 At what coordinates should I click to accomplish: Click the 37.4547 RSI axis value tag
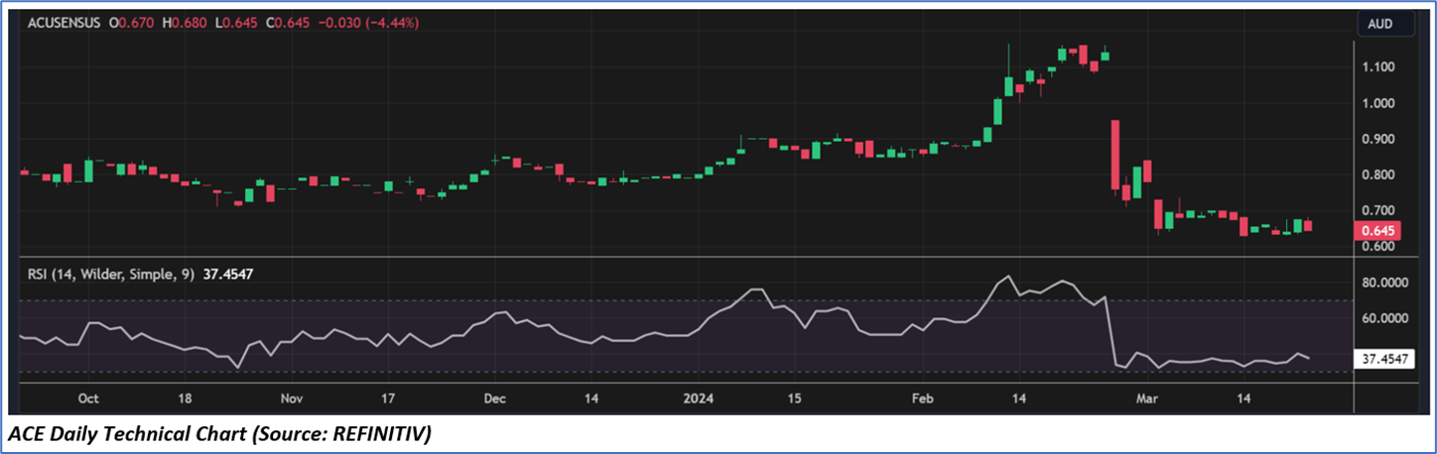1384,360
